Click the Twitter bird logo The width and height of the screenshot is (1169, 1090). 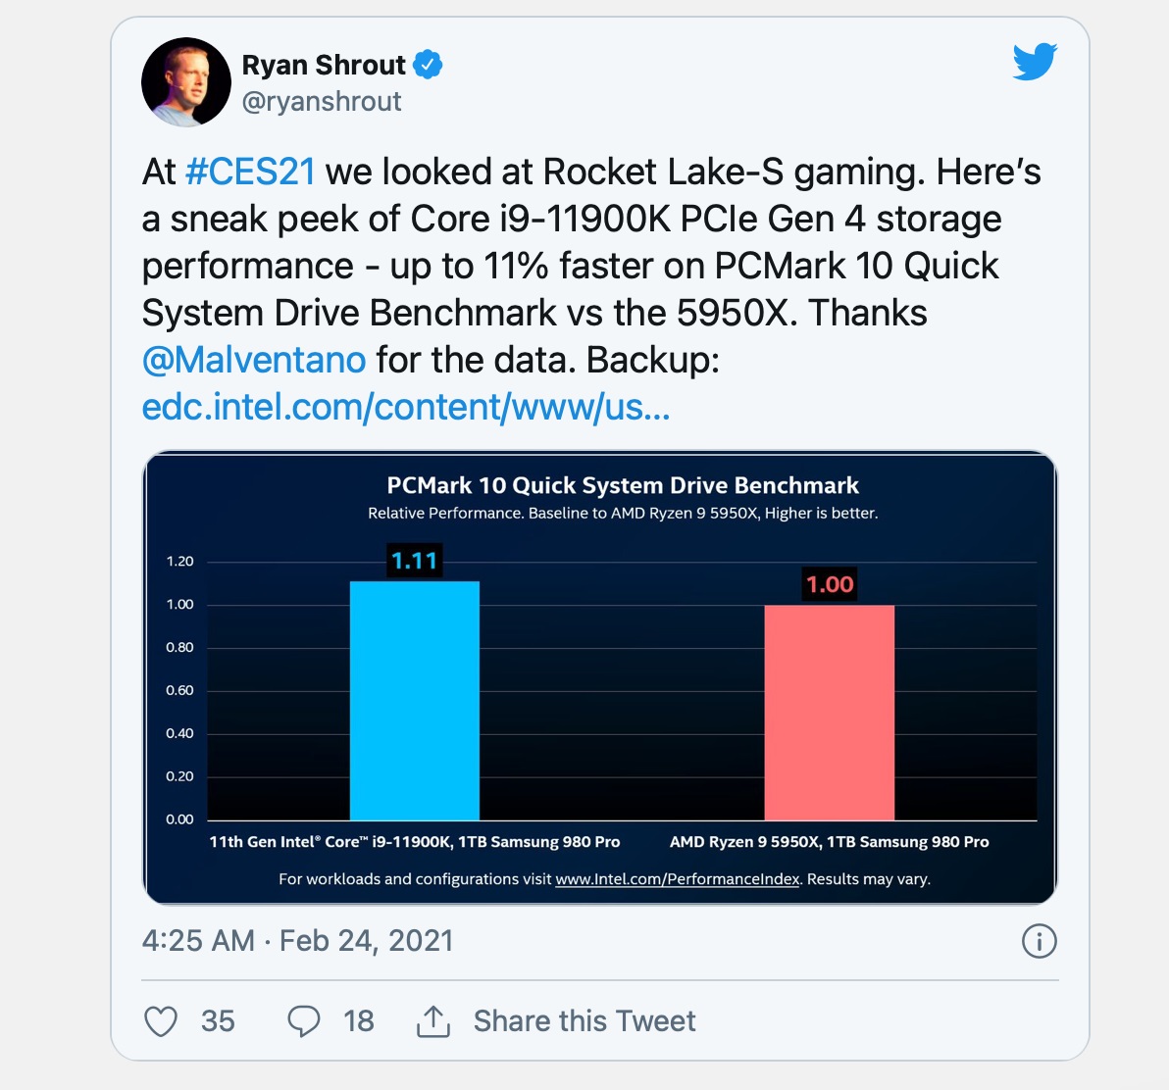(1035, 61)
